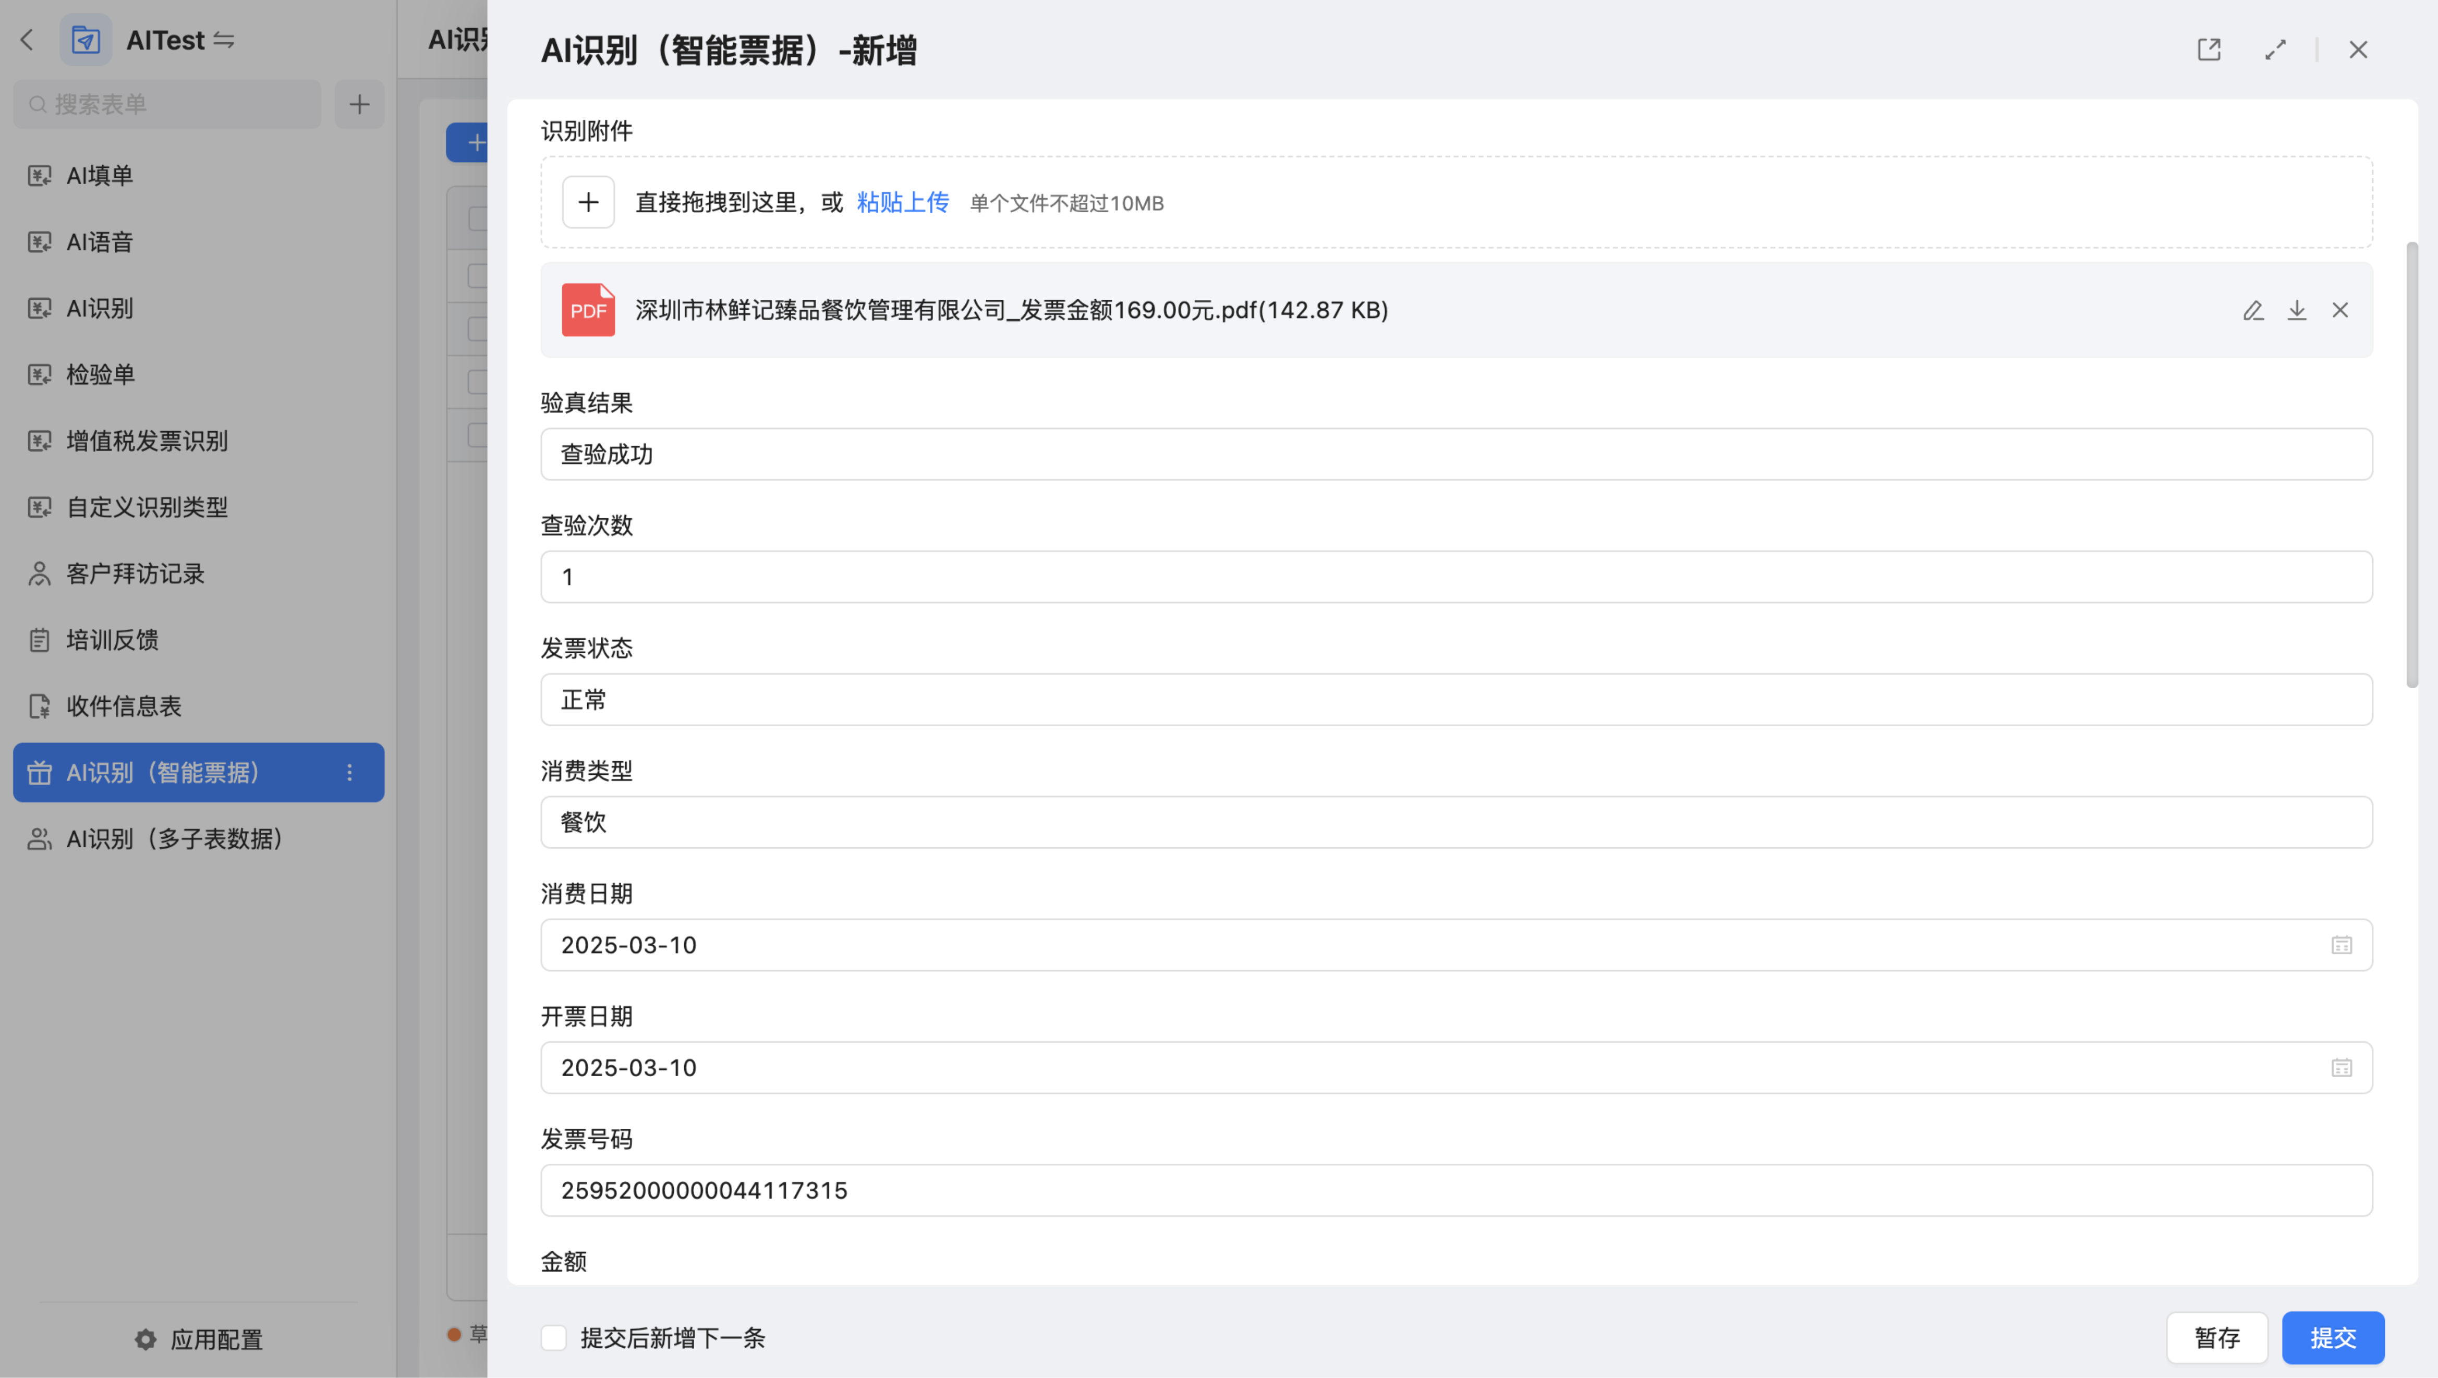2438x1378 pixels.
Task: Open calendar picker for 消费日期
Action: [2340, 945]
